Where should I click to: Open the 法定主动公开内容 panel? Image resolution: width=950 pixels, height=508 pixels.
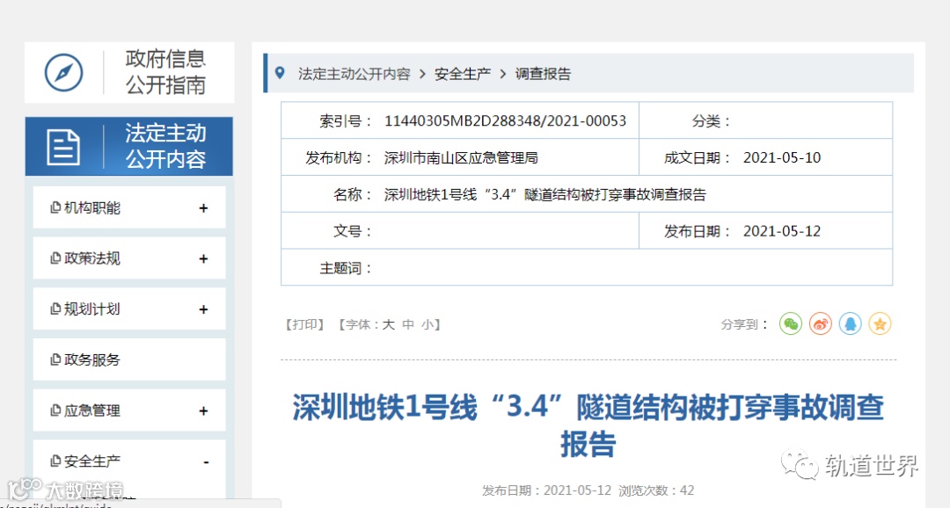click(129, 147)
